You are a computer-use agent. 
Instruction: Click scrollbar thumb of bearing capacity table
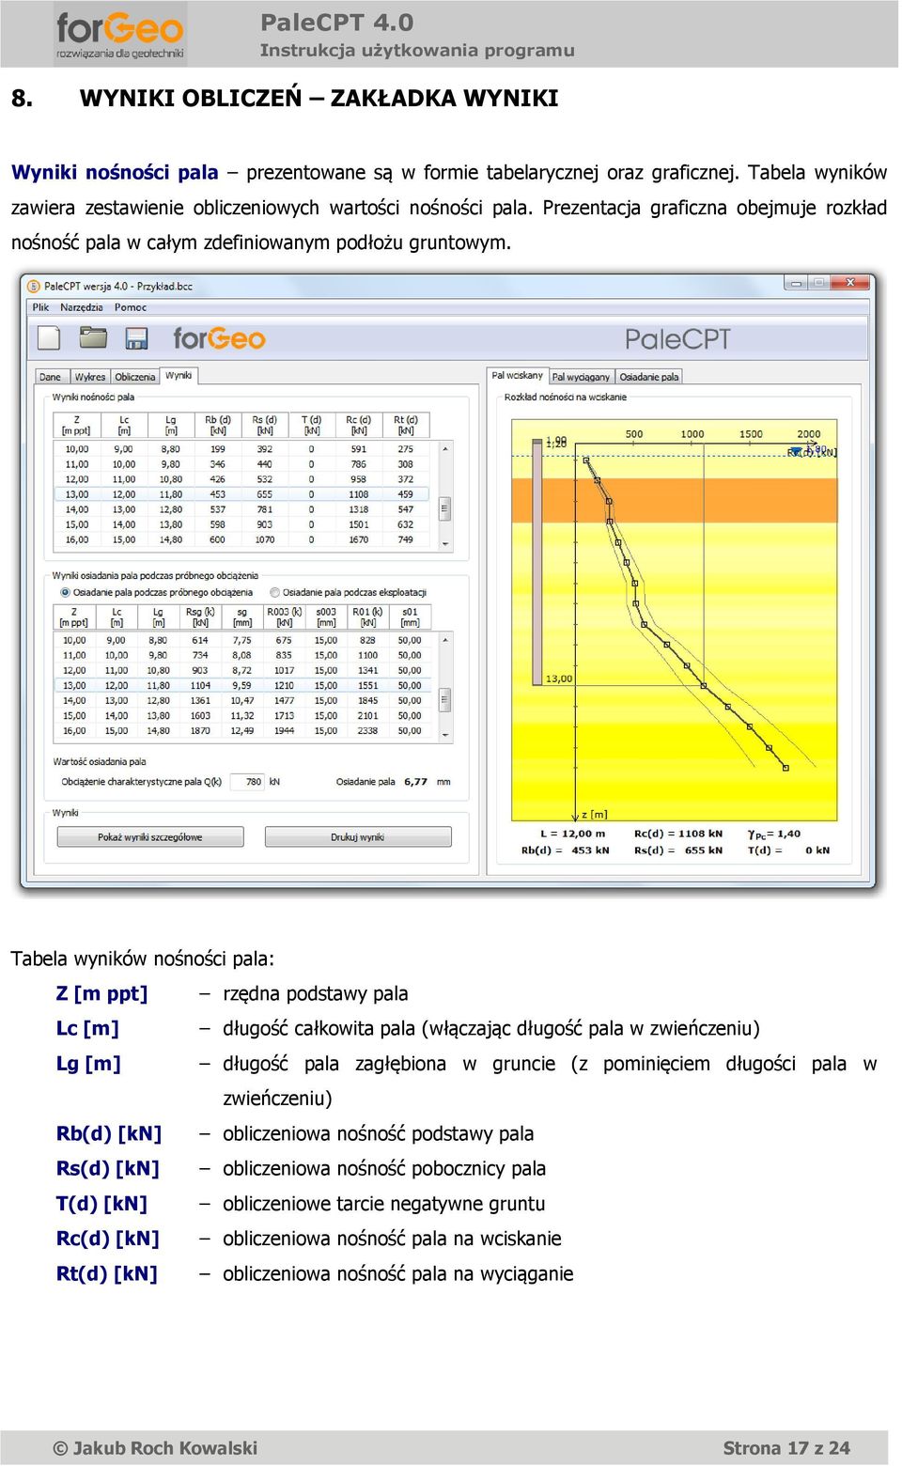pyautogui.click(x=445, y=509)
